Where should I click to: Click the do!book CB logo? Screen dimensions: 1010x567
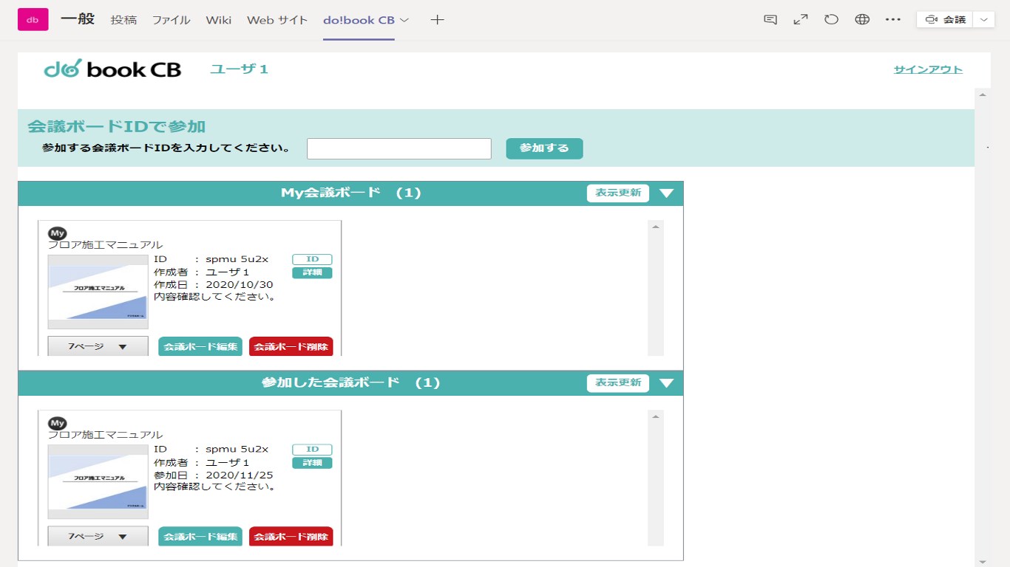[112, 69]
